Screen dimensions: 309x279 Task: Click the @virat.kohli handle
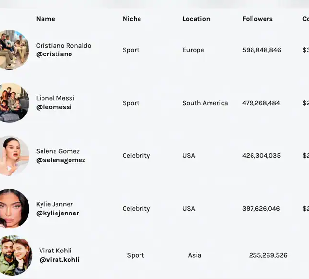tap(59, 260)
